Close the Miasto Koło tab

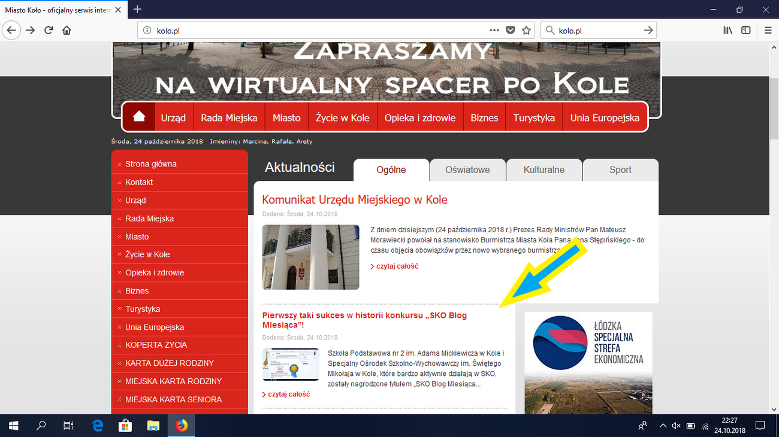tap(119, 10)
